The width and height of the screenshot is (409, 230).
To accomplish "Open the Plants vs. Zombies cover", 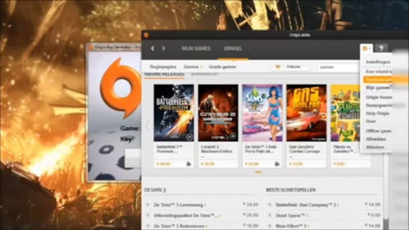I will [345, 113].
